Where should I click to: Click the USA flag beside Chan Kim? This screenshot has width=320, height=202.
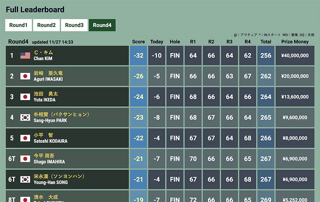(25, 55)
